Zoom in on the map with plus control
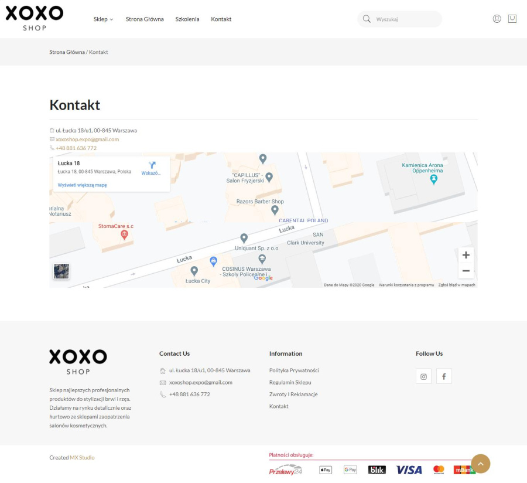527x483 pixels. [466, 254]
